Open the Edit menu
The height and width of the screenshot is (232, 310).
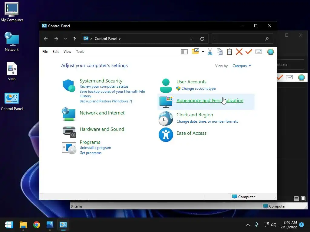[56, 52]
